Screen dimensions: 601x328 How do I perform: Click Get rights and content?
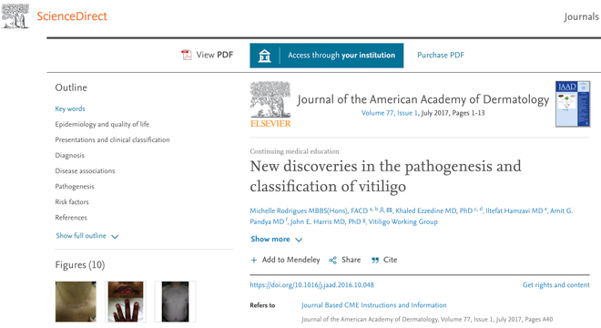click(555, 284)
